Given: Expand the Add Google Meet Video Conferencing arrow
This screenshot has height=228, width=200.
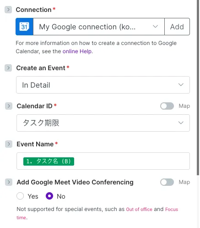Looking at the screenshot, I should 9,182.
